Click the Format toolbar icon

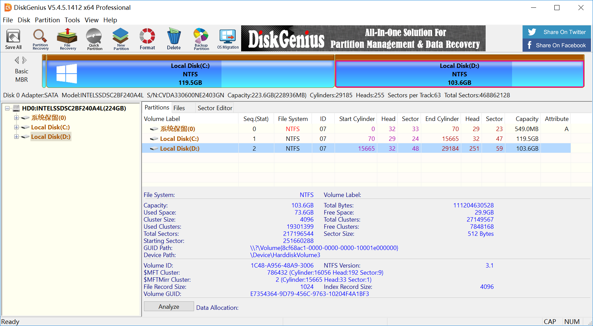pos(147,39)
